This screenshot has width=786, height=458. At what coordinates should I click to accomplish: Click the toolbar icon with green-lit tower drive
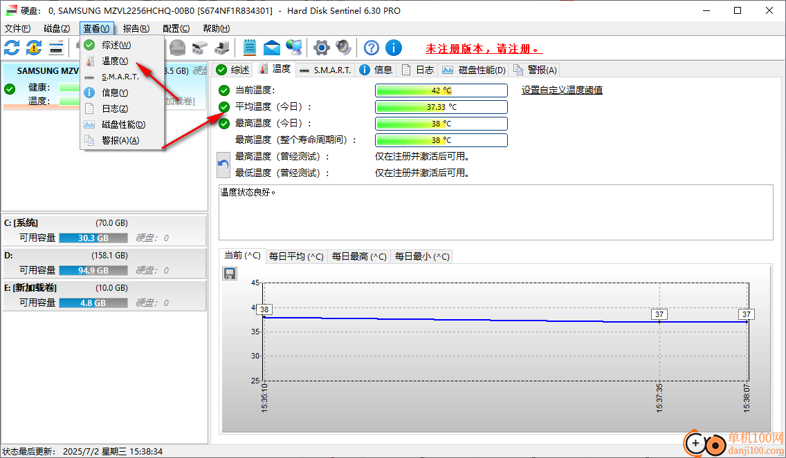221,48
